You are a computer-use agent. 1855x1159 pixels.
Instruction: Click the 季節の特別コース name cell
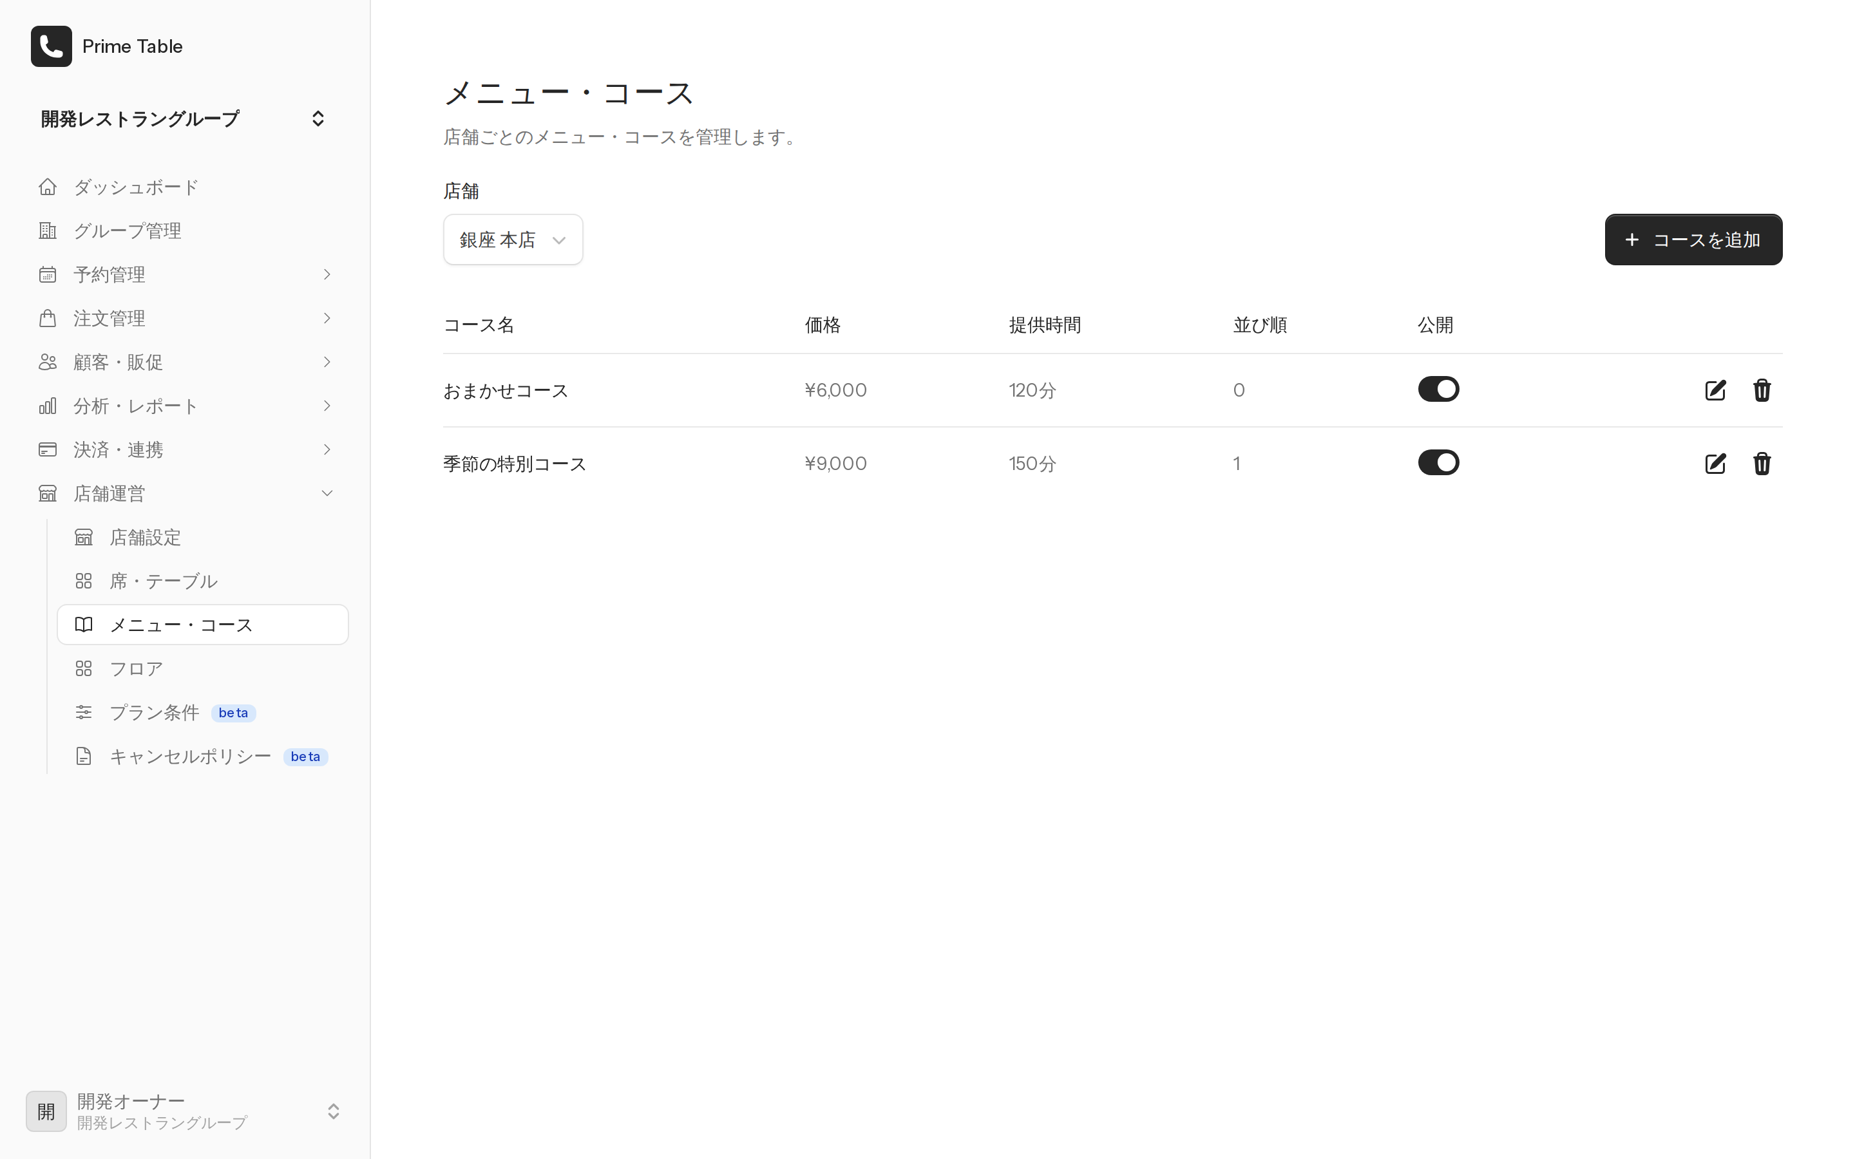pos(515,464)
